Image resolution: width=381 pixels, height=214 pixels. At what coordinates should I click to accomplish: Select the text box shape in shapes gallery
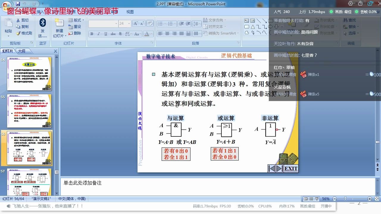(x=247, y=21)
